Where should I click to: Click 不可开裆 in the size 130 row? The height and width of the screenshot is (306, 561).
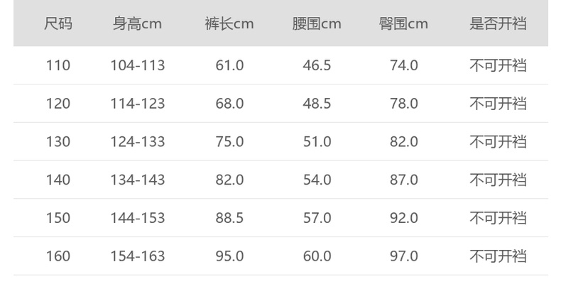coord(498,142)
